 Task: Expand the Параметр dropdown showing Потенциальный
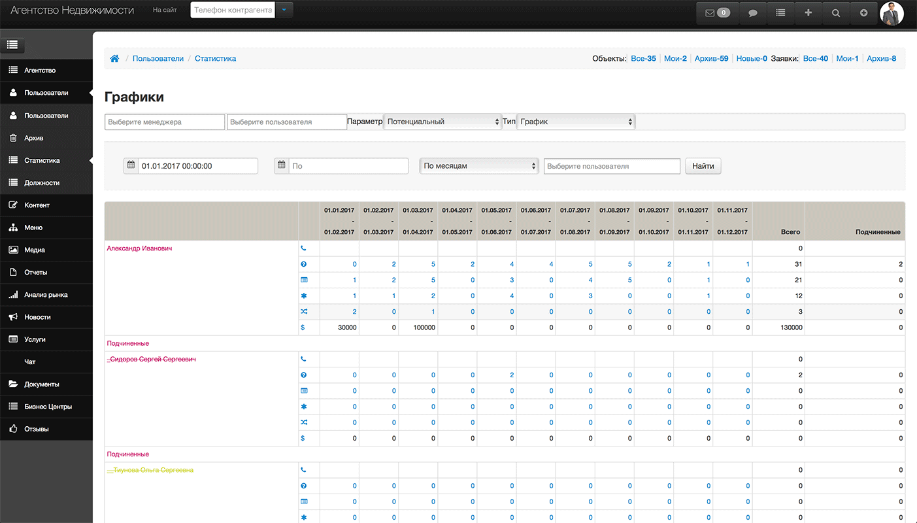coord(442,122)
